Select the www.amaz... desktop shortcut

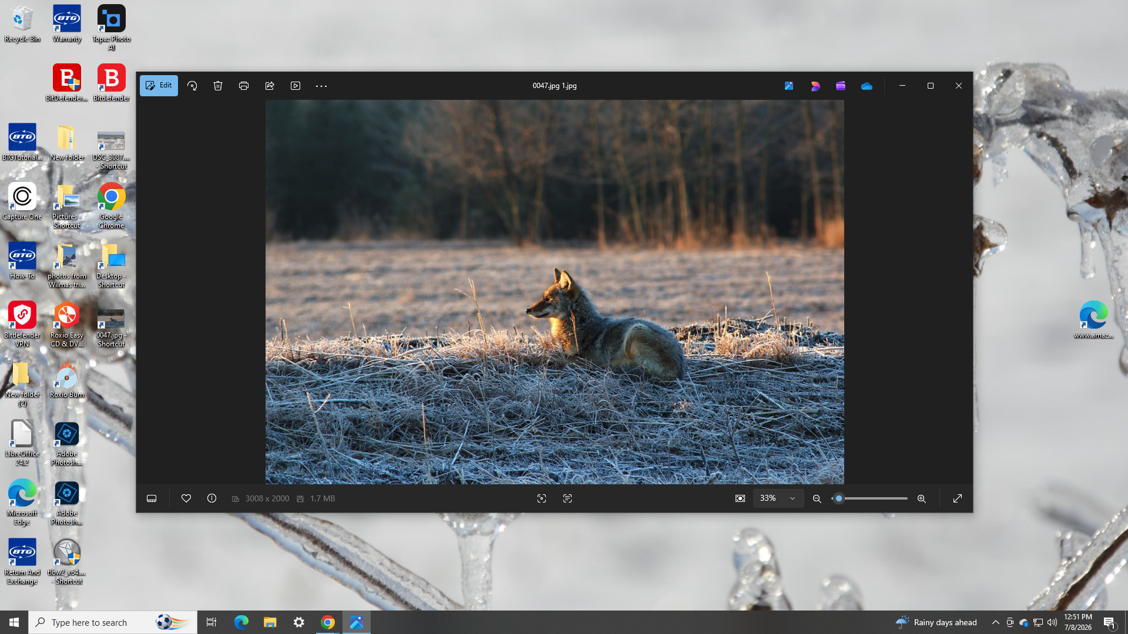point(1094,320)
